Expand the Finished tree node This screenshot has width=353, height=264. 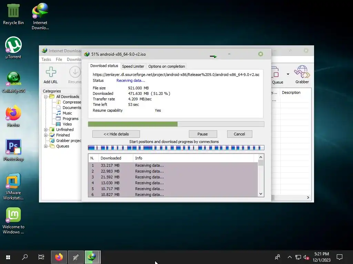click(x=46, y=135)
